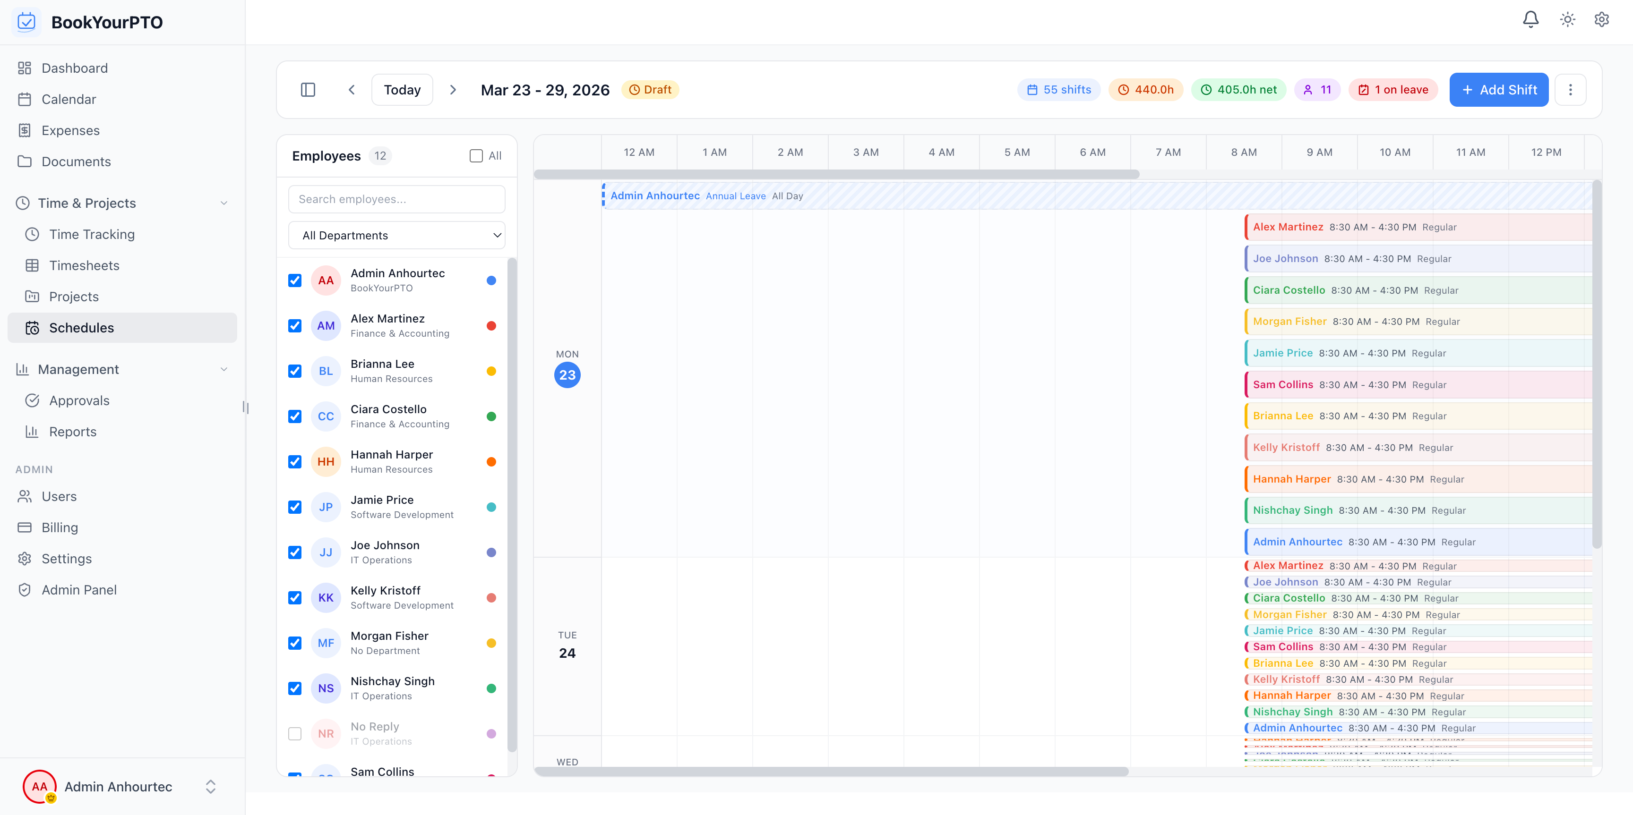
Task: Navigate to Approvals page
Action: tap(79, 401)
